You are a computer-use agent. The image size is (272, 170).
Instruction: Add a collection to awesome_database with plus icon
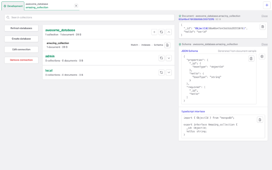pos(154,32)
